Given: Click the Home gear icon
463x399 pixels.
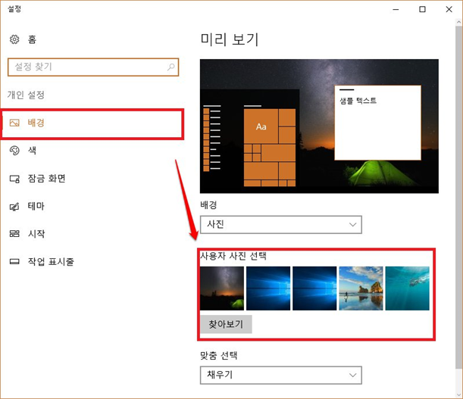Looking at the screenshot, I should pos(14,39).
